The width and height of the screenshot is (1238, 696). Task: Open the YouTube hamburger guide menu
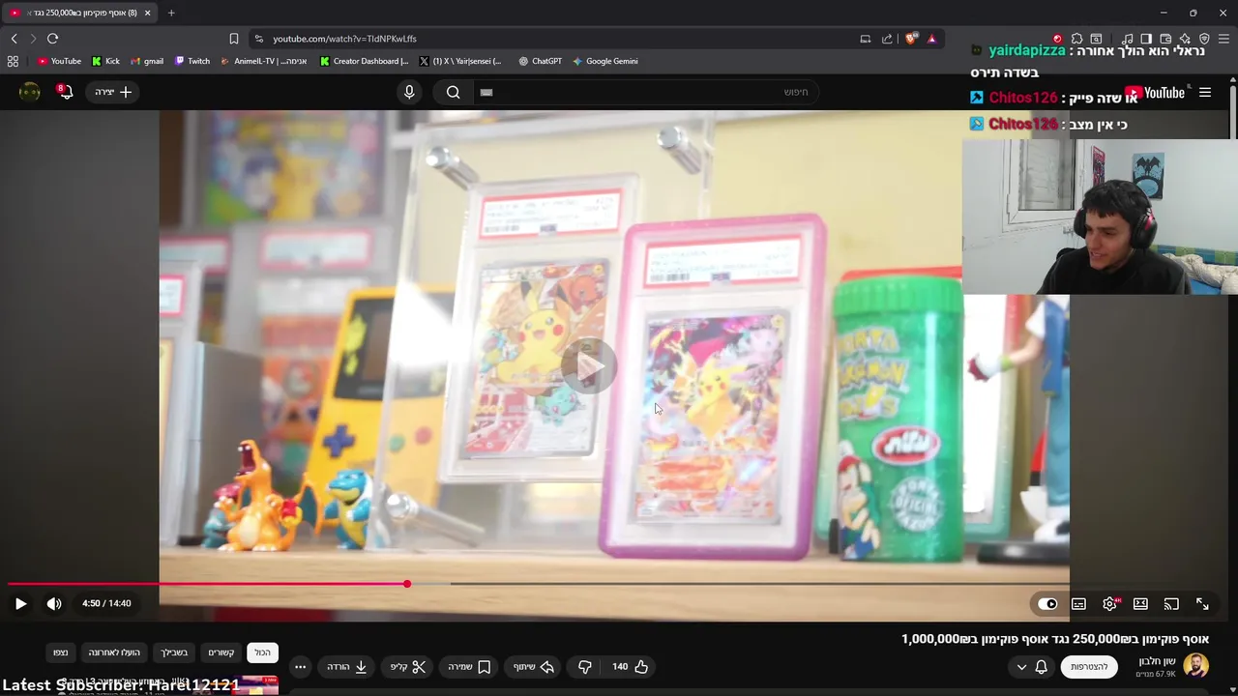pyautogui.click(x=1205, y=93)
